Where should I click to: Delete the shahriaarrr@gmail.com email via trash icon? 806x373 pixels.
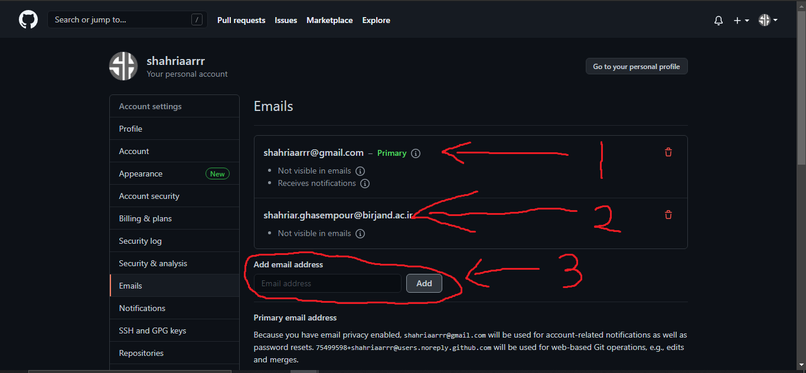pos(668,152)
